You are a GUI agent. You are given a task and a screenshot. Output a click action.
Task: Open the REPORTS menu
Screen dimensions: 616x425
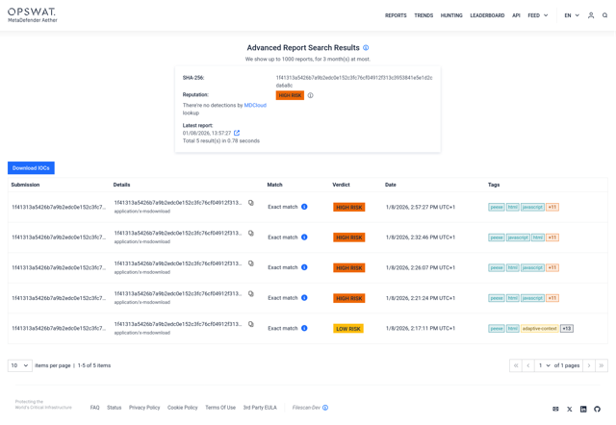coord(396,15)
